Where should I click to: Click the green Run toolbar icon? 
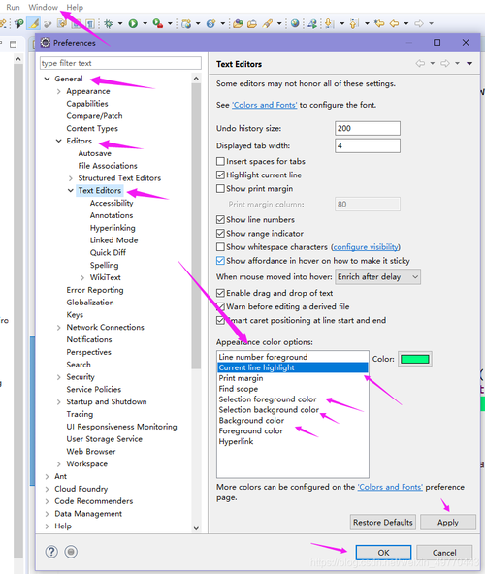[x=133, y=24]
